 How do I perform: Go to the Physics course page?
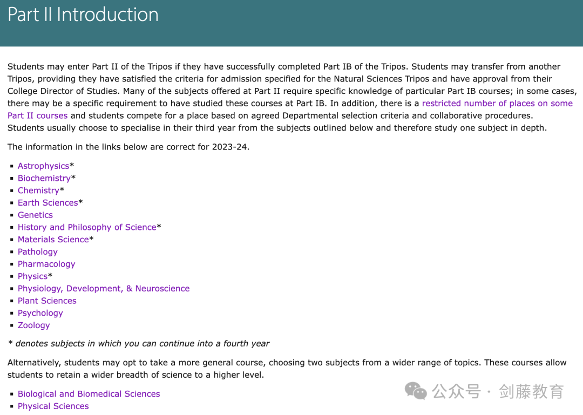(33, 276)
